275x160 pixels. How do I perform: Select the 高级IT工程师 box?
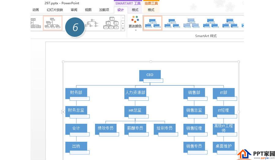pyautogui.click(x=224, y=129)
